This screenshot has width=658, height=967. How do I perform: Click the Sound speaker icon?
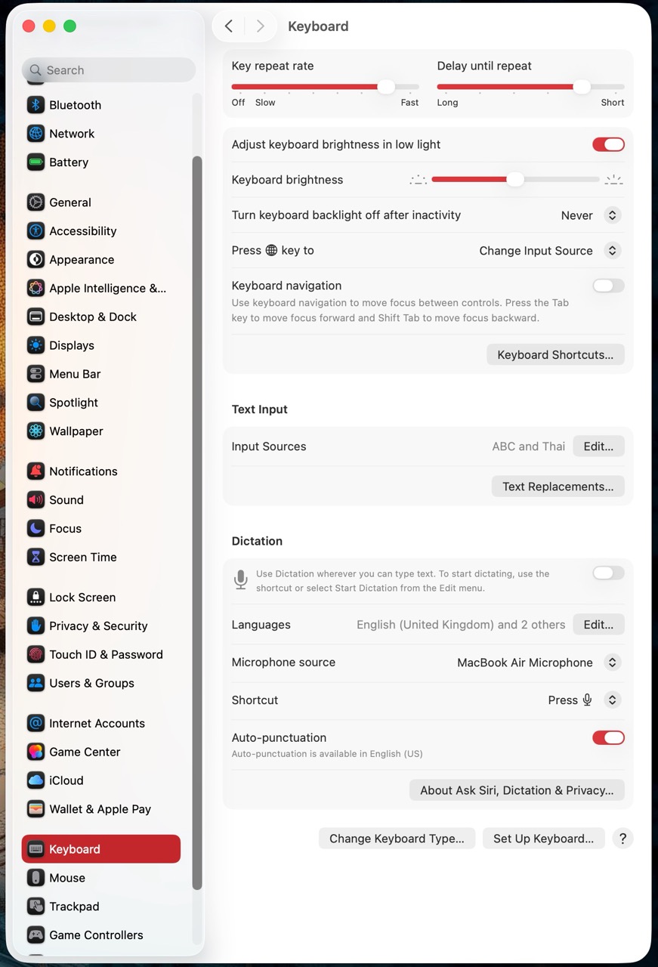[36, 500]
